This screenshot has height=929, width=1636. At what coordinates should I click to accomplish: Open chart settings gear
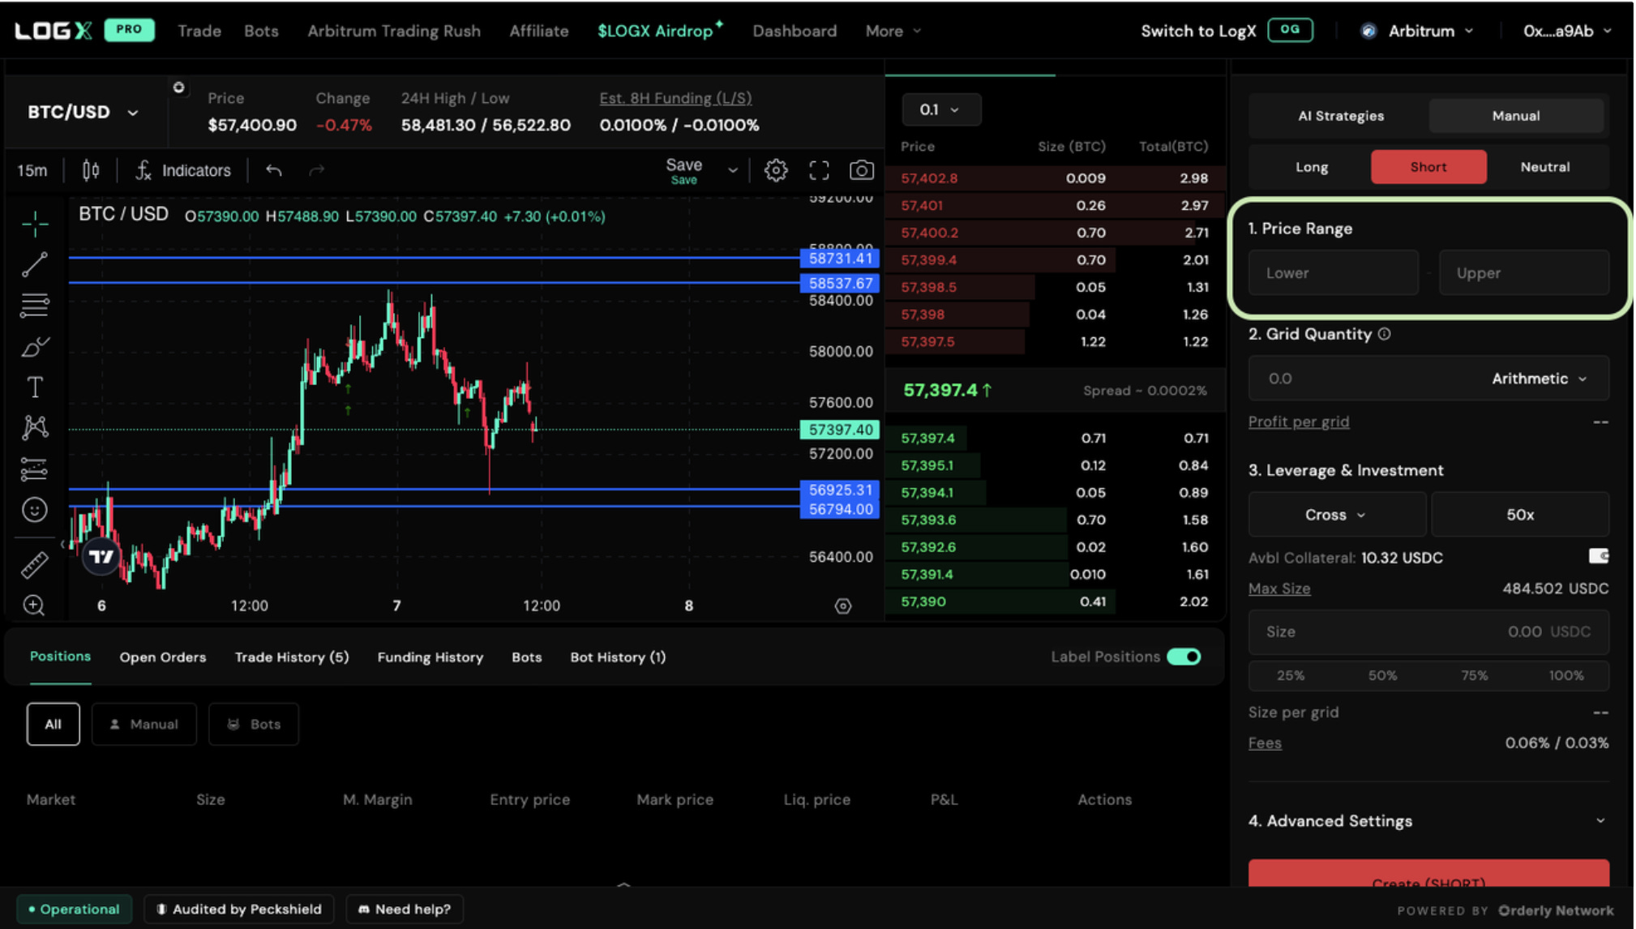coord(776,170)
